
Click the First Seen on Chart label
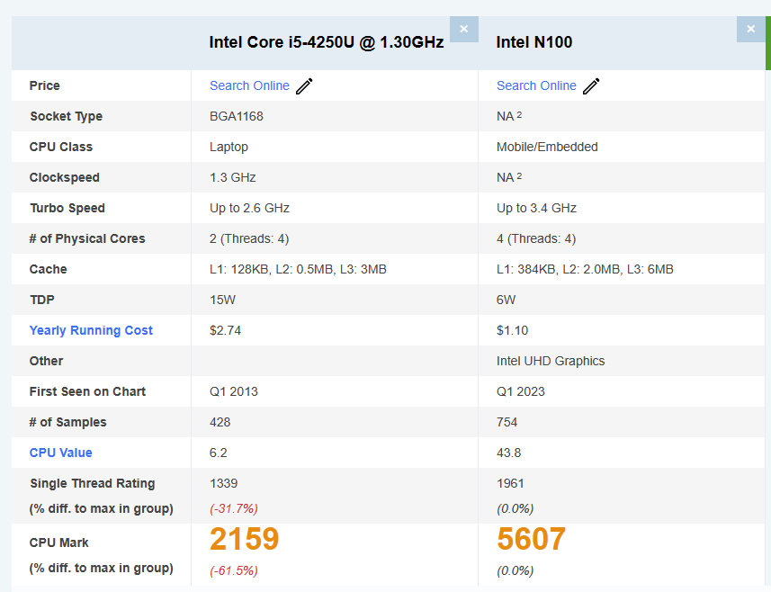(87, 392)
